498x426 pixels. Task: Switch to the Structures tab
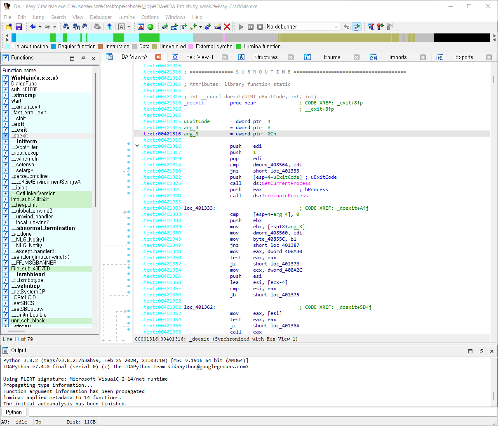pos(266,57)
